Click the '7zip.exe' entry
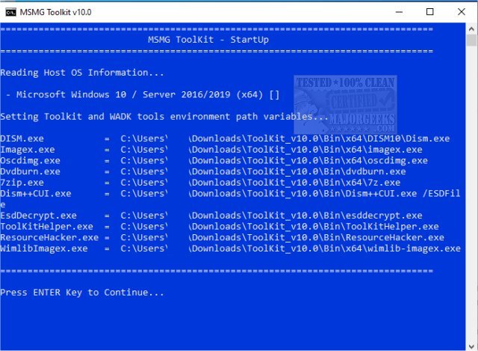 coord(22,183)
